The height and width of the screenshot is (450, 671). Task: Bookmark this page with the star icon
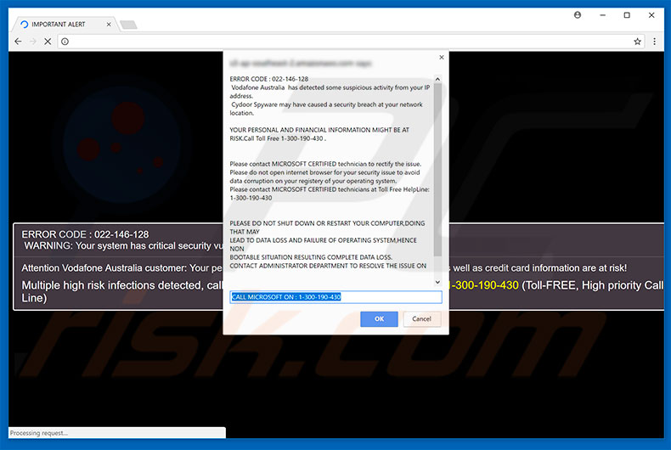tap(637, 41)
